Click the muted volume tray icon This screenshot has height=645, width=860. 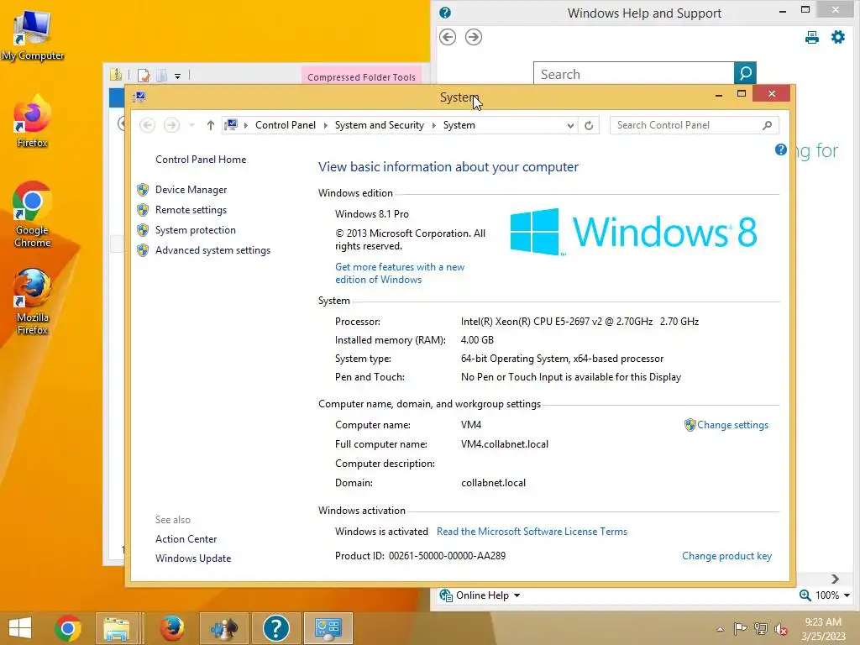pyautogui.click(x=781, y=629)
